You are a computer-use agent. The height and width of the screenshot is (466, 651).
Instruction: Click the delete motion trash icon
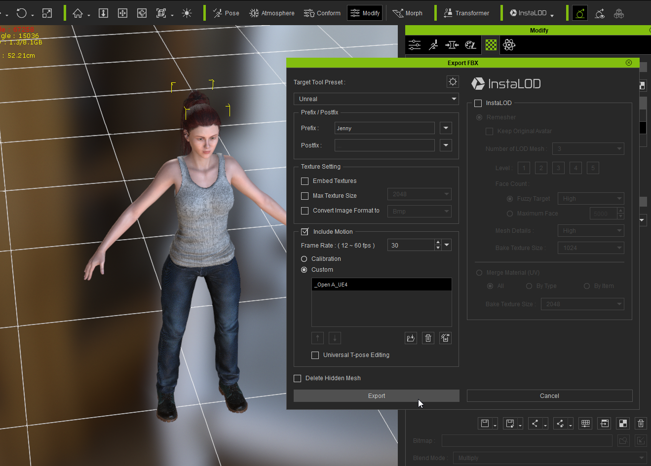[x=428, y=338]
